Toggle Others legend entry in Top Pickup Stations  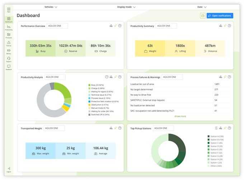tap(215, 166)
